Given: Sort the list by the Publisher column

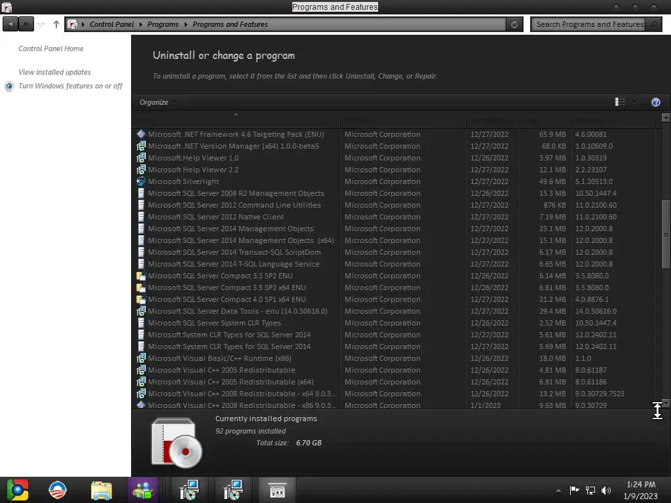Looking at the screenshot, I should (403, 121).
